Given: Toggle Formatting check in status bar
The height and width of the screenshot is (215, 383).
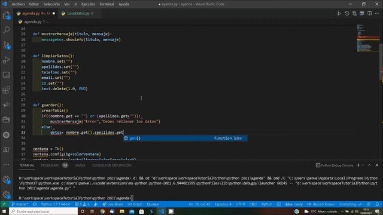Looking at the screenshot, I should pos(350,204).
